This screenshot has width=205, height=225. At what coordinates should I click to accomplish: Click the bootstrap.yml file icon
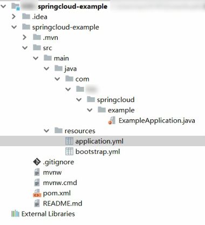click(69, 152)
